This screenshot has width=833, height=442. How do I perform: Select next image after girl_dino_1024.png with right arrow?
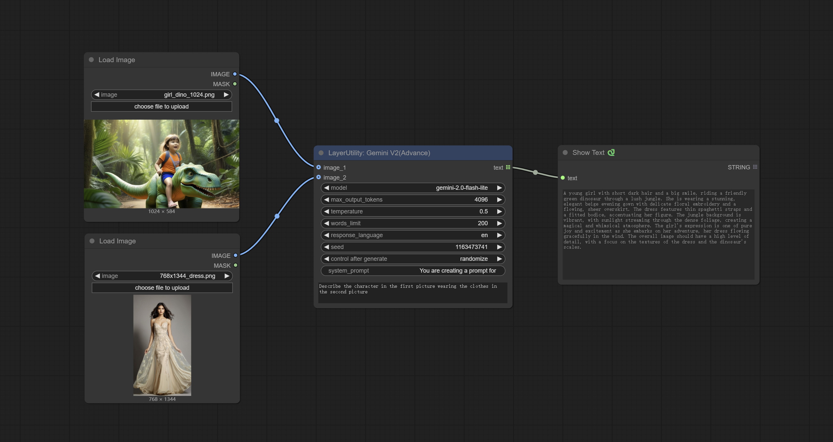tap(226, 95)
